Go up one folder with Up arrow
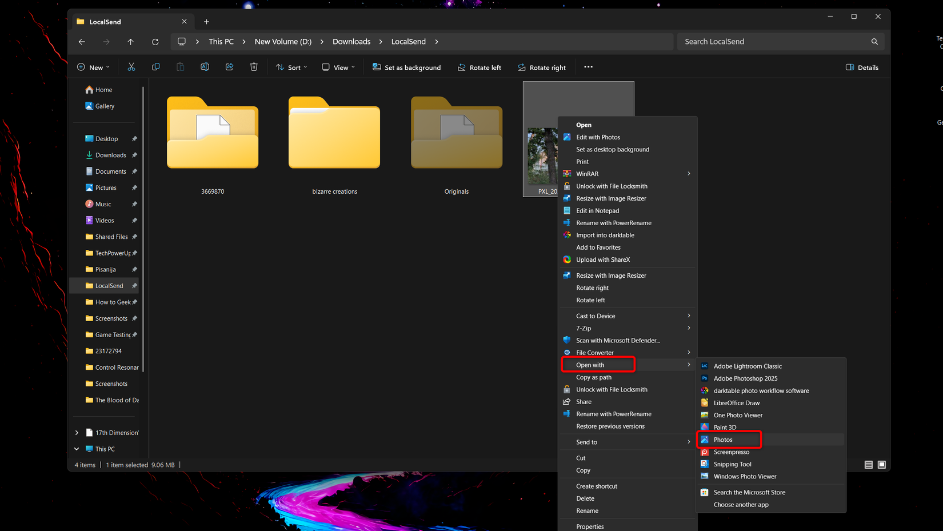The height and width of the screenshot is (531, 943). click(x=130, y=42)
